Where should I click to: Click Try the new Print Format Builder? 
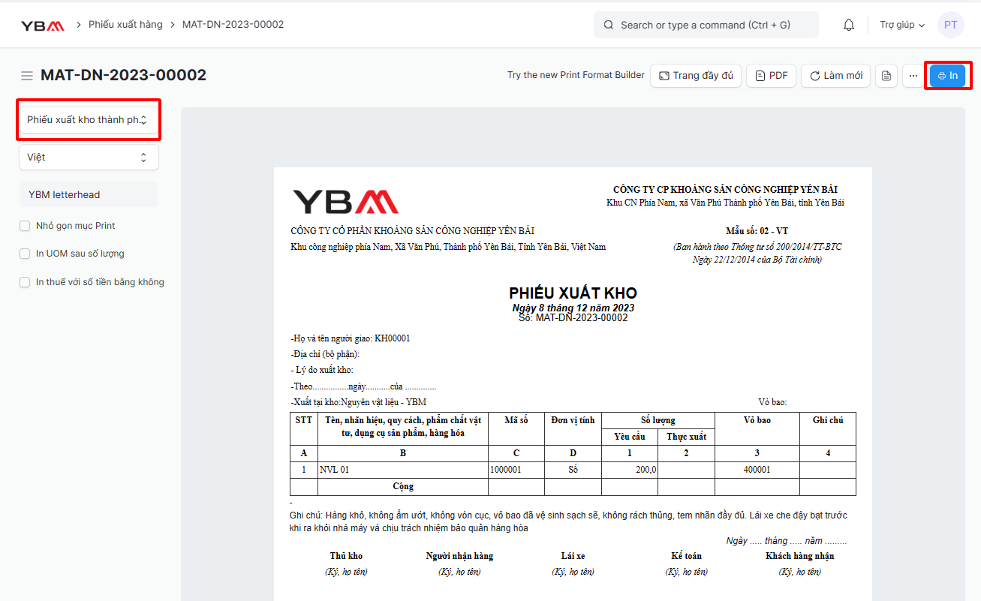576,75
